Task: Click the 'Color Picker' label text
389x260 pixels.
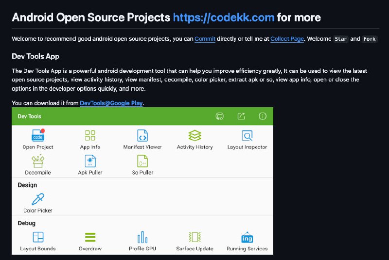Action: tap(38, 211)
